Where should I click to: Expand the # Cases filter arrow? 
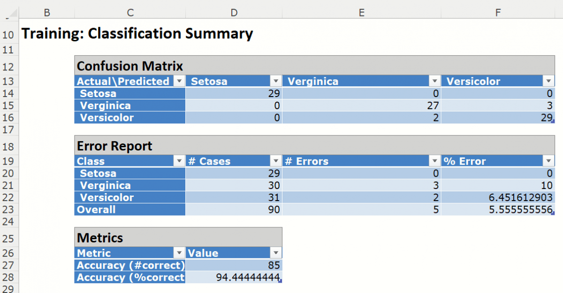(x=275, y=161)
